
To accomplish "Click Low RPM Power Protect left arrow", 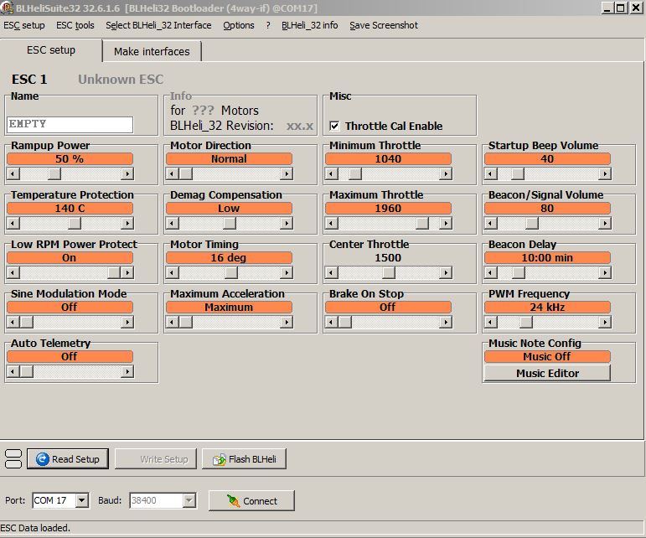I will (13, 272).
